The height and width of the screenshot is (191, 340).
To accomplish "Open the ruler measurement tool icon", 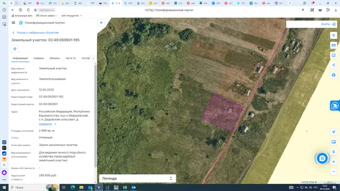I will coord(334,45).
